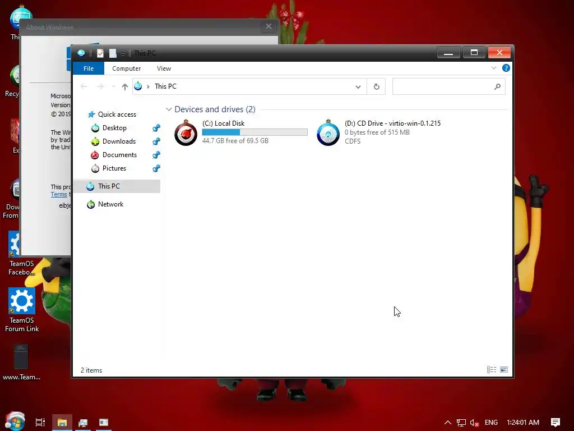Switch to details view in status bar

(491, 370)
